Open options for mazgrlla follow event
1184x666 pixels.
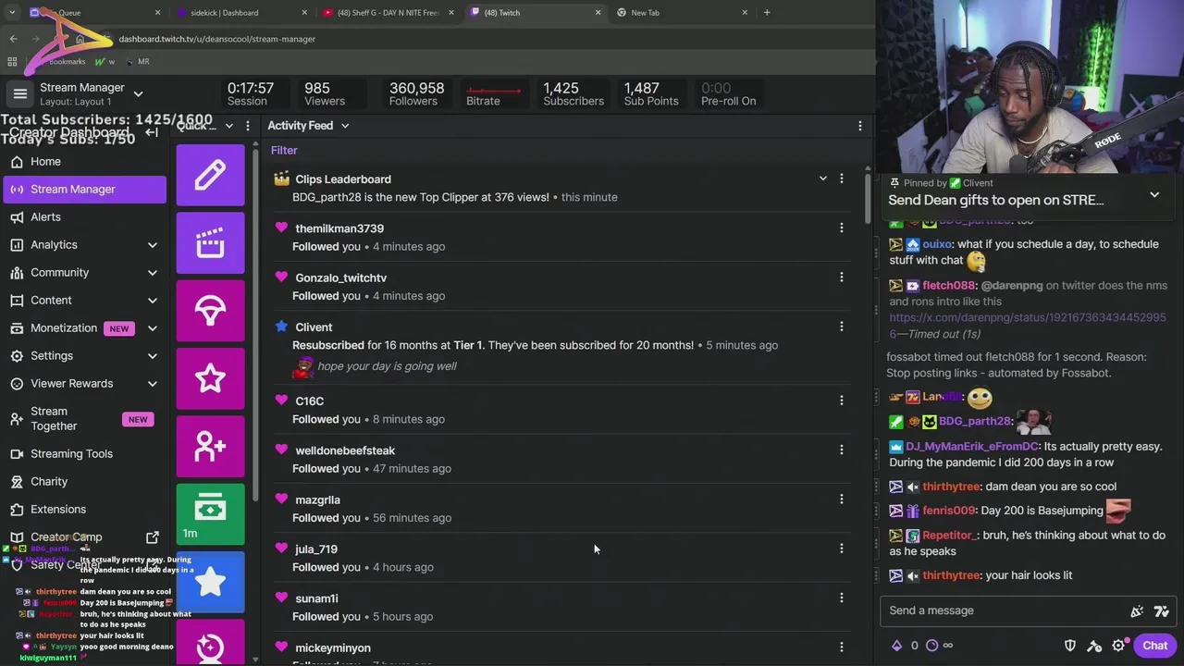[841, 499]
